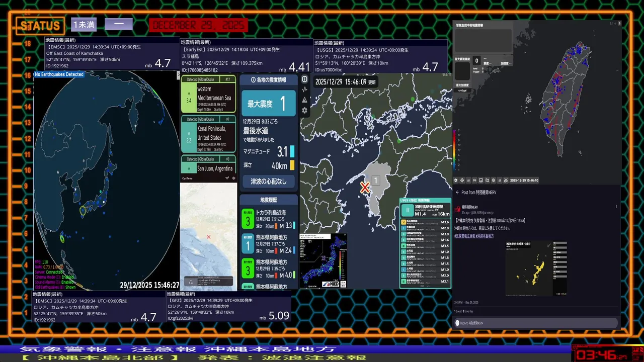Image resolution: width=644 pixels, height=362 pixels.
Task: Click the epicenter X marker on the map
Action: pyautogui.click(x=365, y=188)
